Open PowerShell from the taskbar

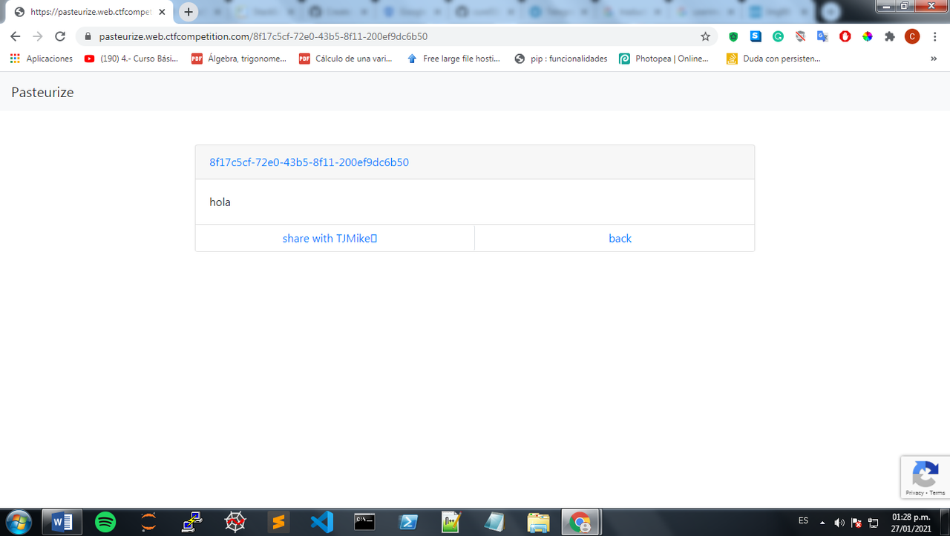click(x=408, y=522)
